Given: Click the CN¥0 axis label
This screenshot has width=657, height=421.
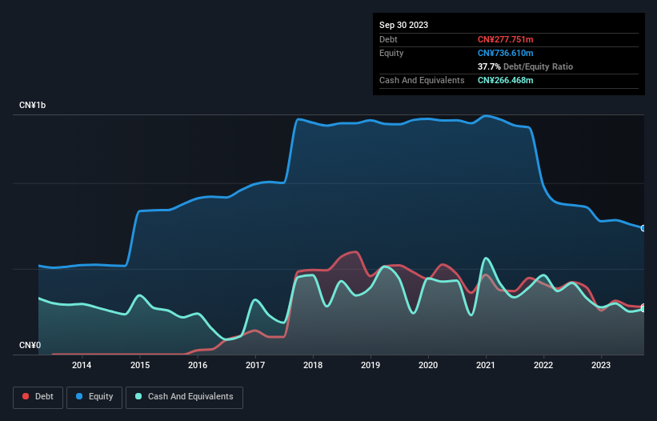Looking at the screenshot, I should click(x=30, y=345).
